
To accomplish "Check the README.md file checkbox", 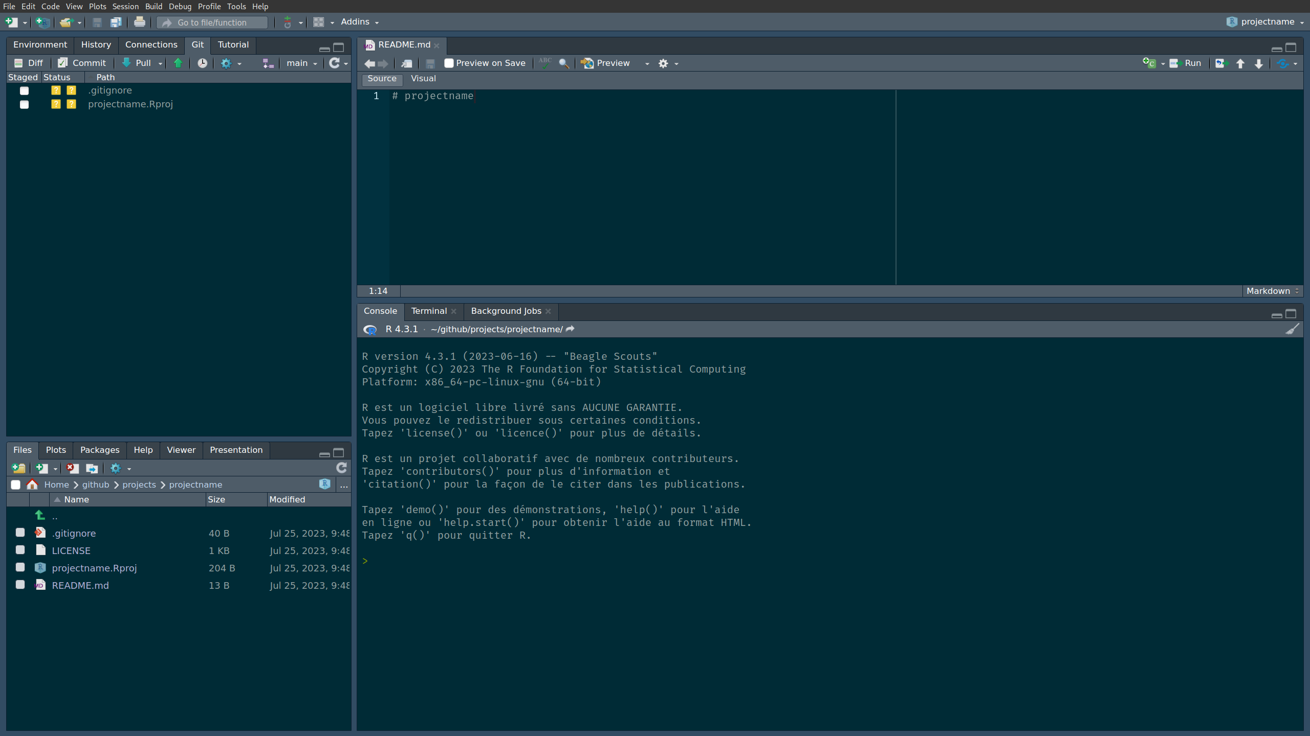I will 20,585.
